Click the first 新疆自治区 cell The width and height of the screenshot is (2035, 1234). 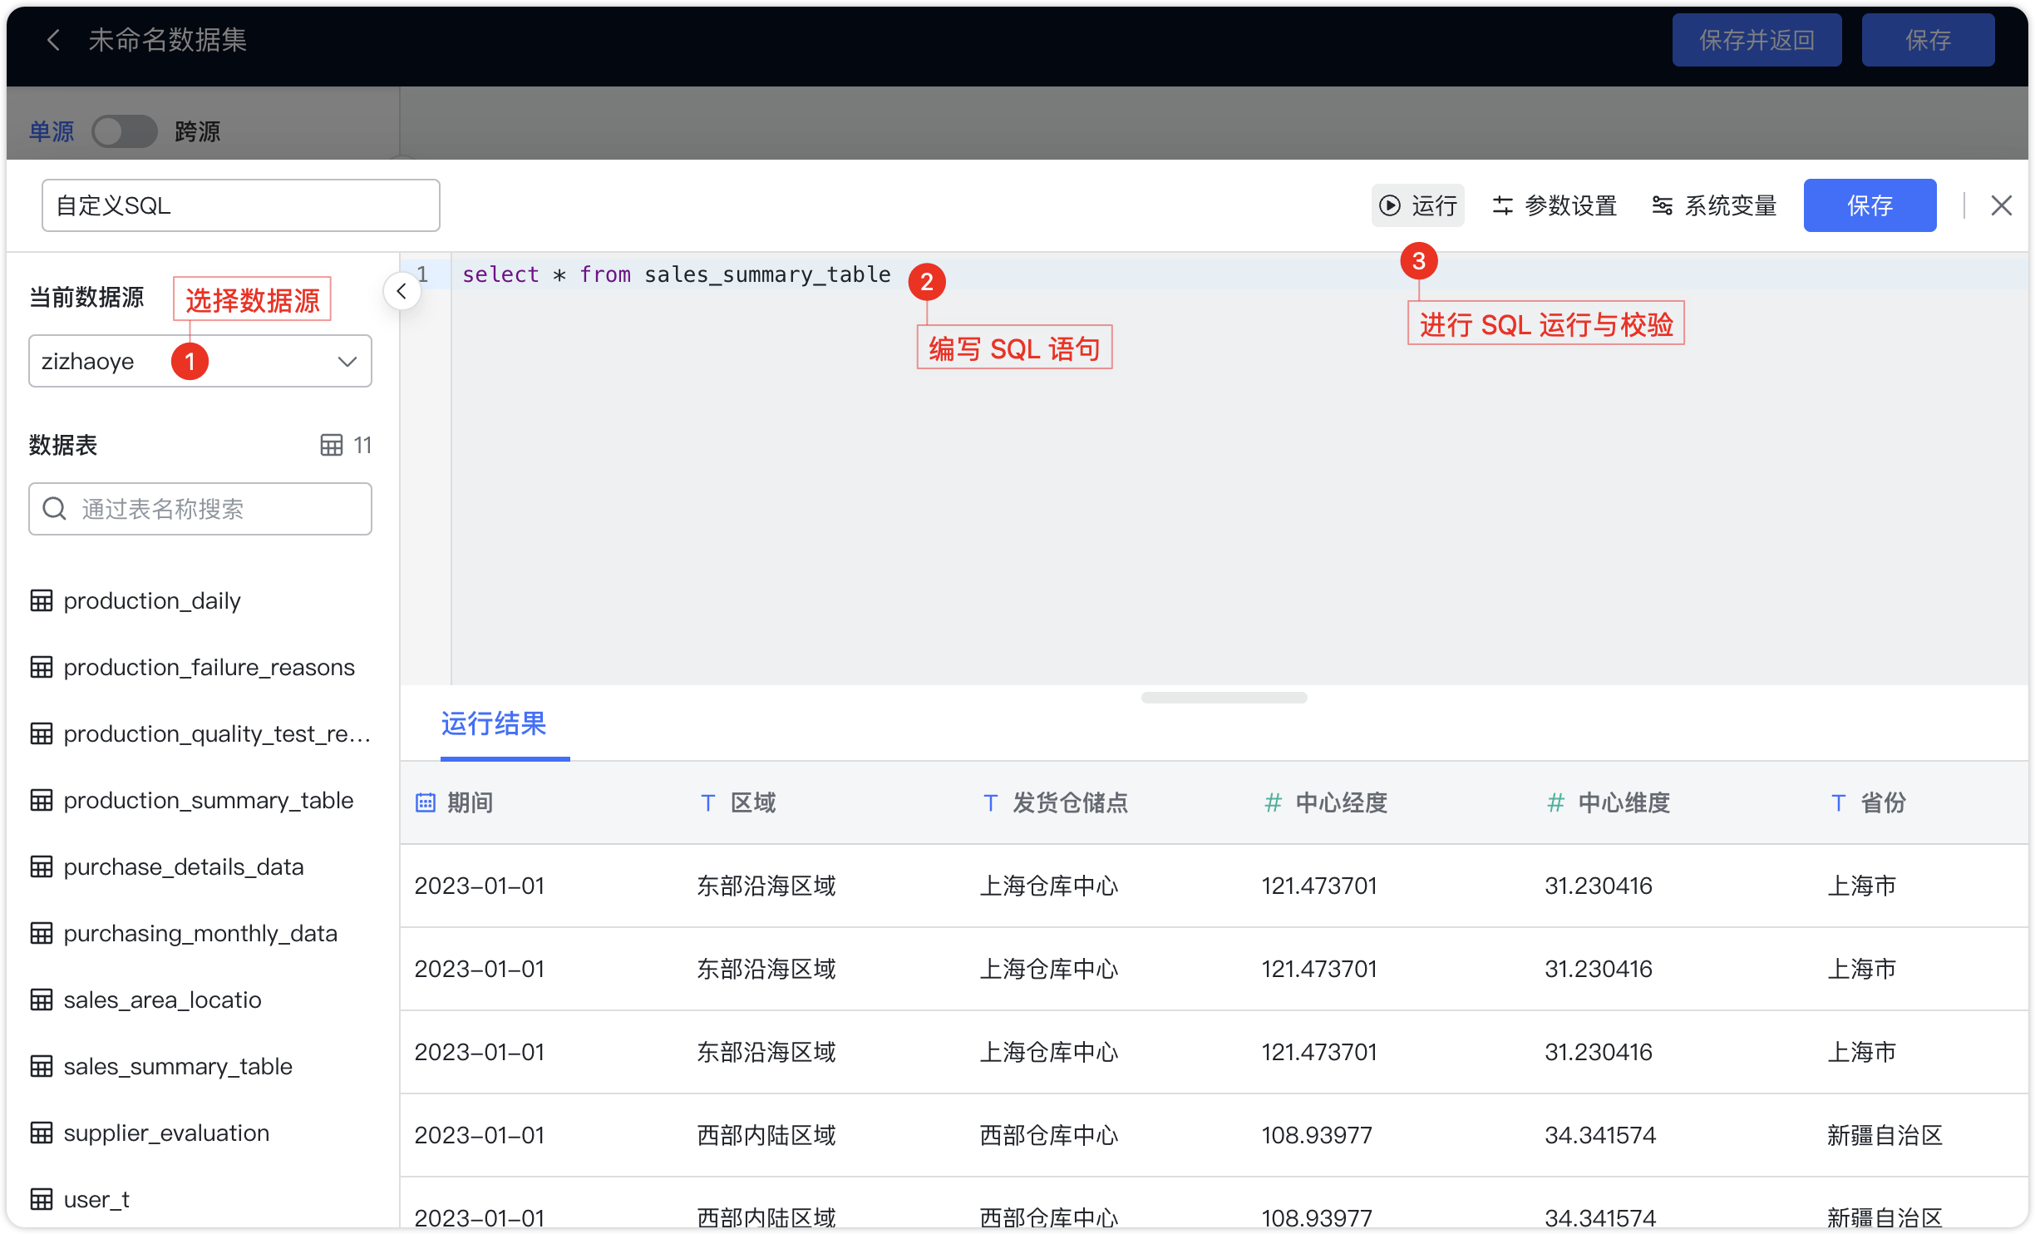(1885, 1135)
